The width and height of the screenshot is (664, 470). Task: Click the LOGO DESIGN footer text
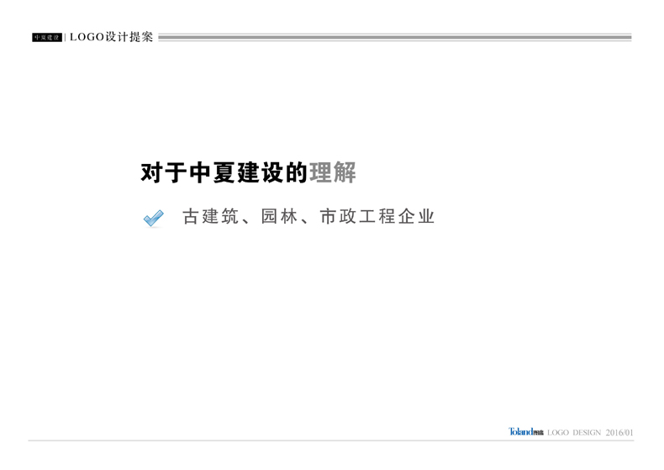pyautogui.click(x=574, y=433)
